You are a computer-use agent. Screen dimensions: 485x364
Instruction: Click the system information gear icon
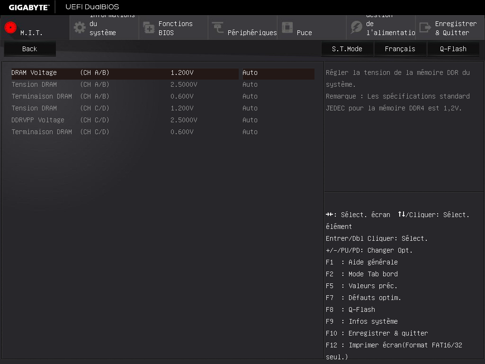coord(80,27)
